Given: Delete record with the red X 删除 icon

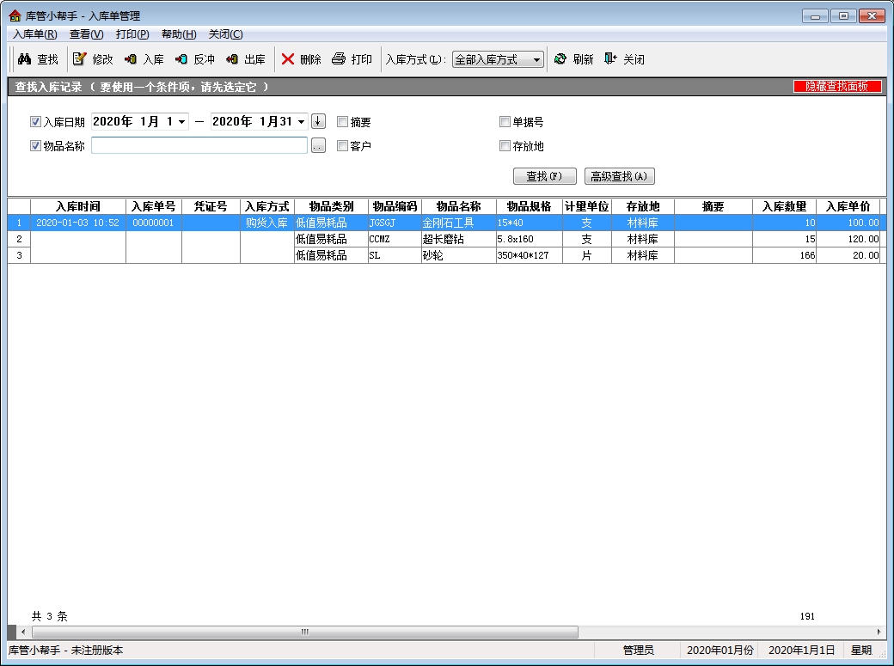Looking at the screenshot, I should tap(288, 59).
